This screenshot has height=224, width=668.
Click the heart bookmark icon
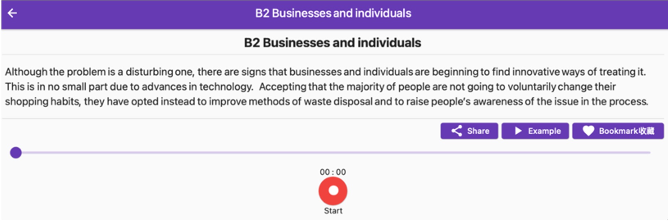[588, 131]
